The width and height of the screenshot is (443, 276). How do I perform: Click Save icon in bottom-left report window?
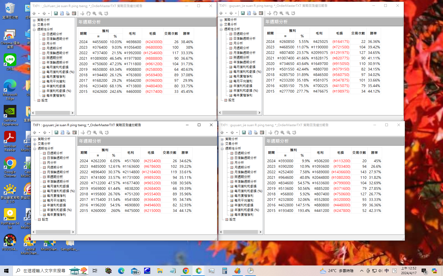[56, 132]
